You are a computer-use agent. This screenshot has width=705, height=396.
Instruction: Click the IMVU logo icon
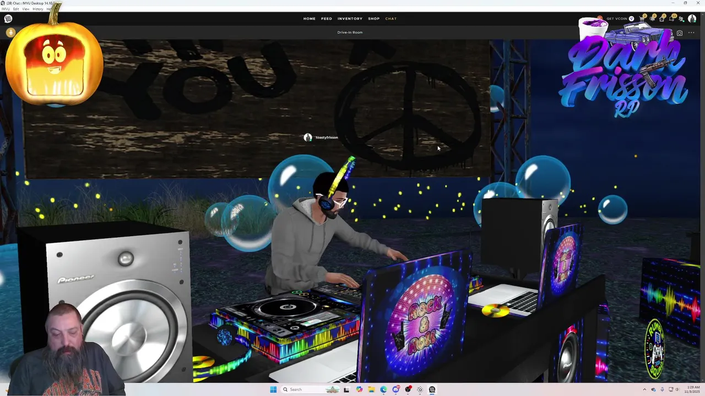tap(8, 19)
